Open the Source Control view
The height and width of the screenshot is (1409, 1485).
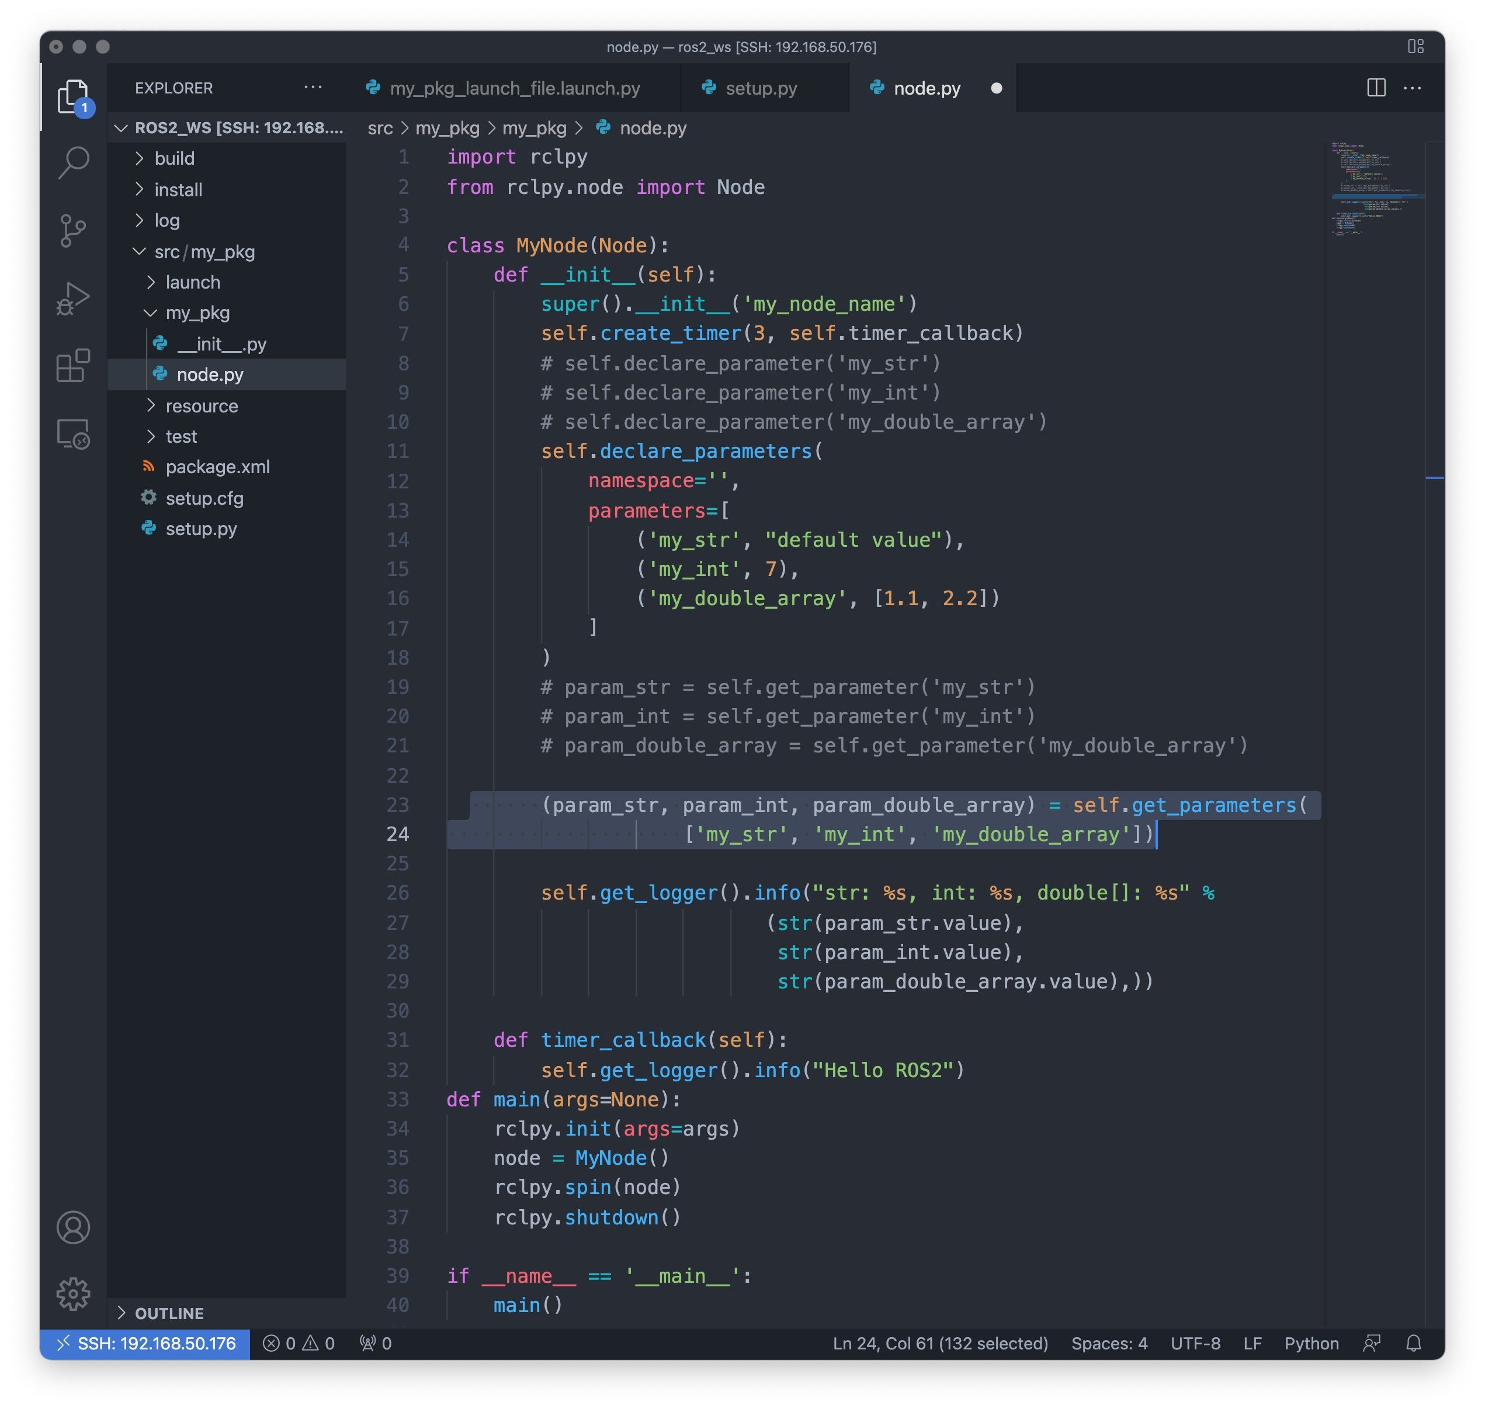(73, 230)
